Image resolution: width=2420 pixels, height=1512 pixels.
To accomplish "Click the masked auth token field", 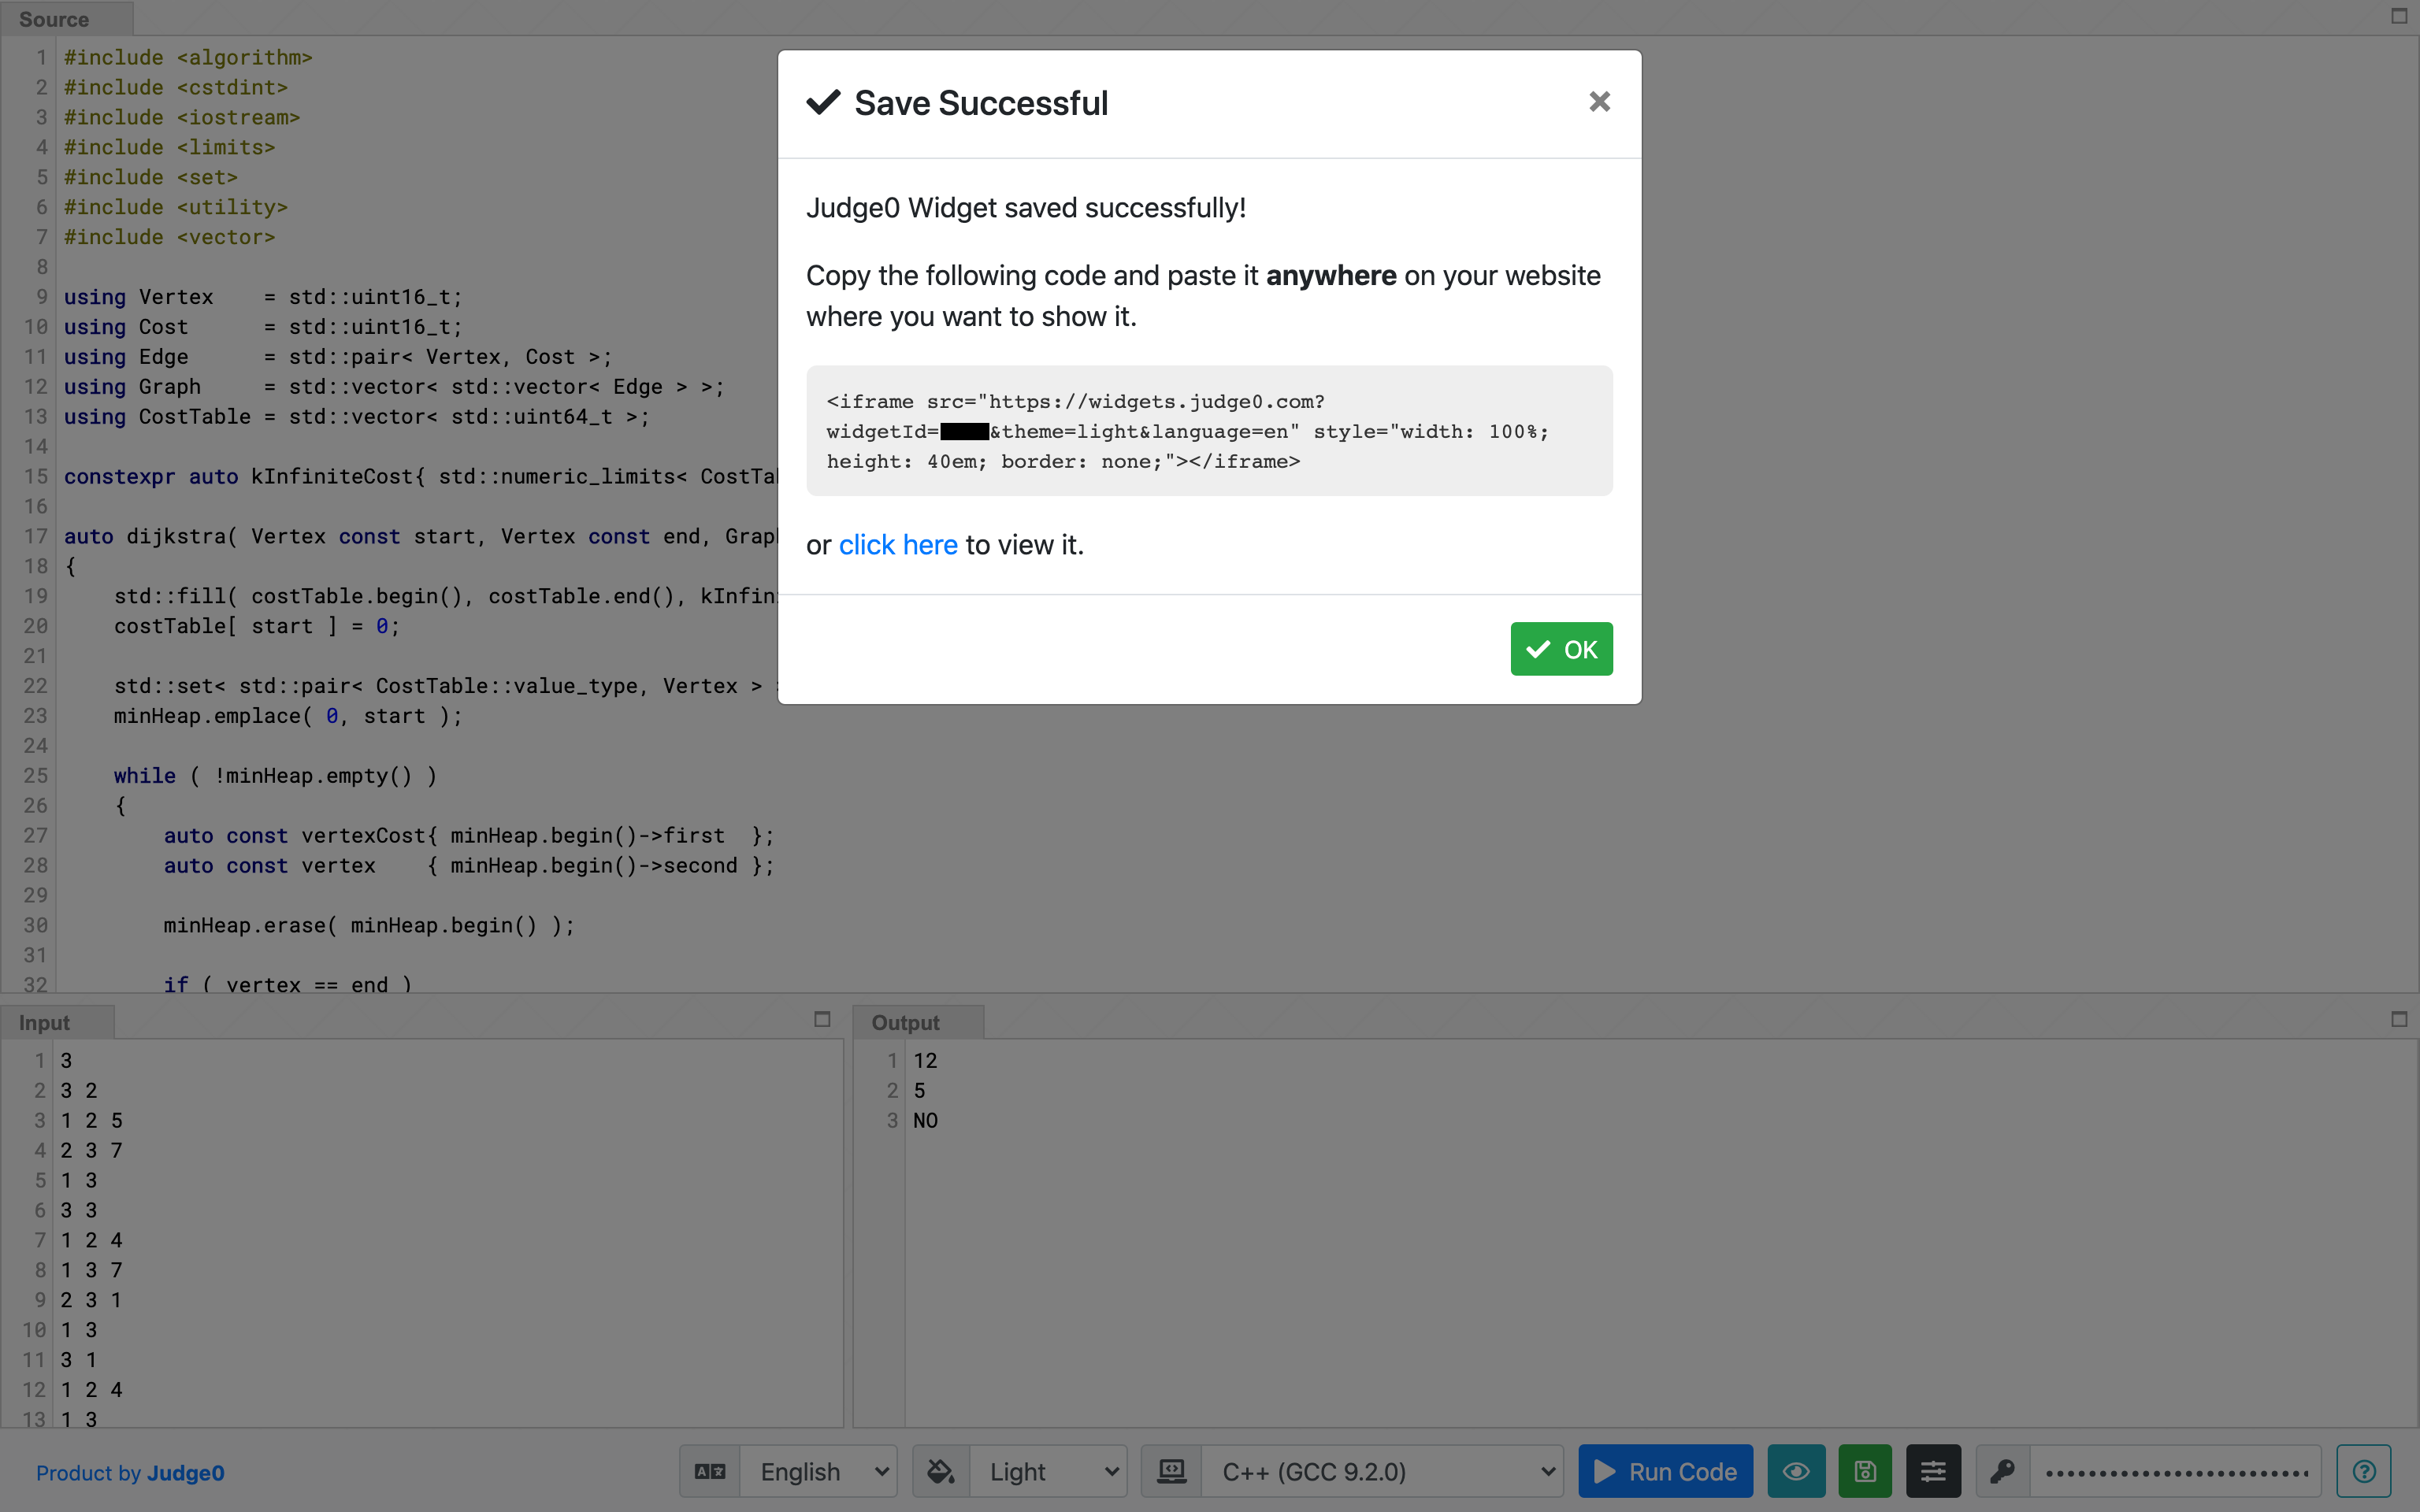I will coord(2175,1471).
